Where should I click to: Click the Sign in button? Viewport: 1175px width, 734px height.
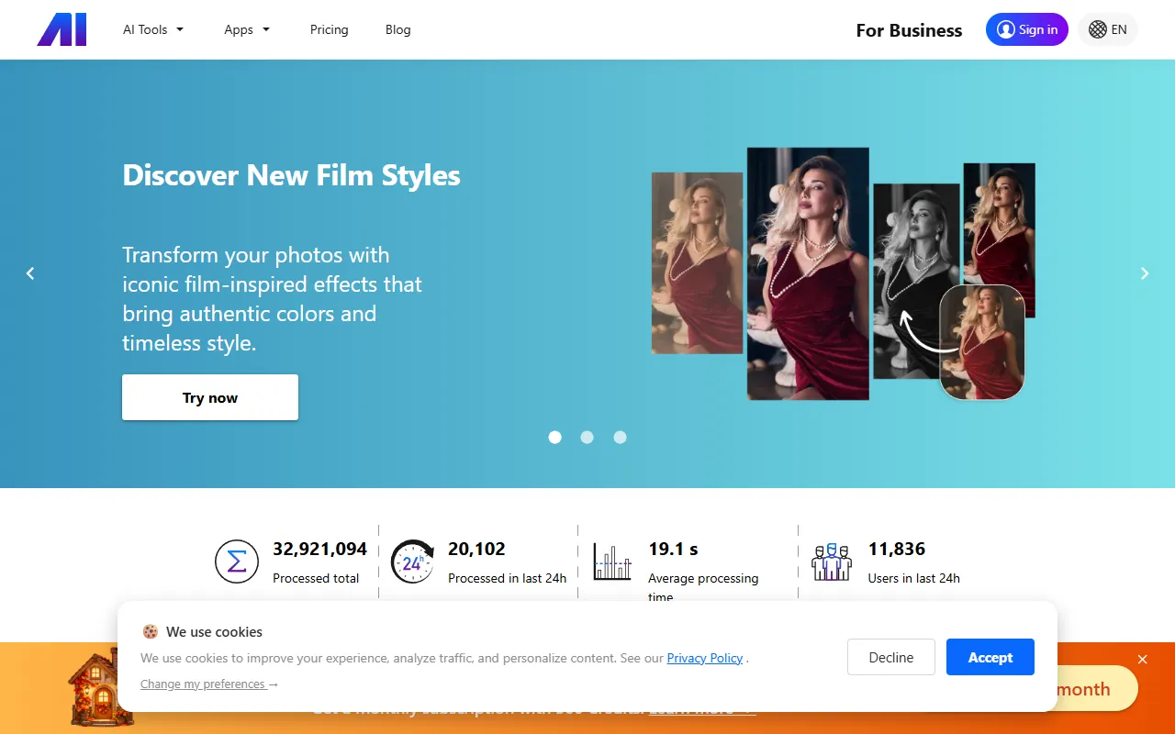[1027, 29]
